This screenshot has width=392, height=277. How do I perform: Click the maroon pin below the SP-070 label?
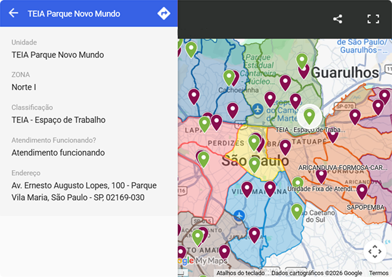click(355, 117)
